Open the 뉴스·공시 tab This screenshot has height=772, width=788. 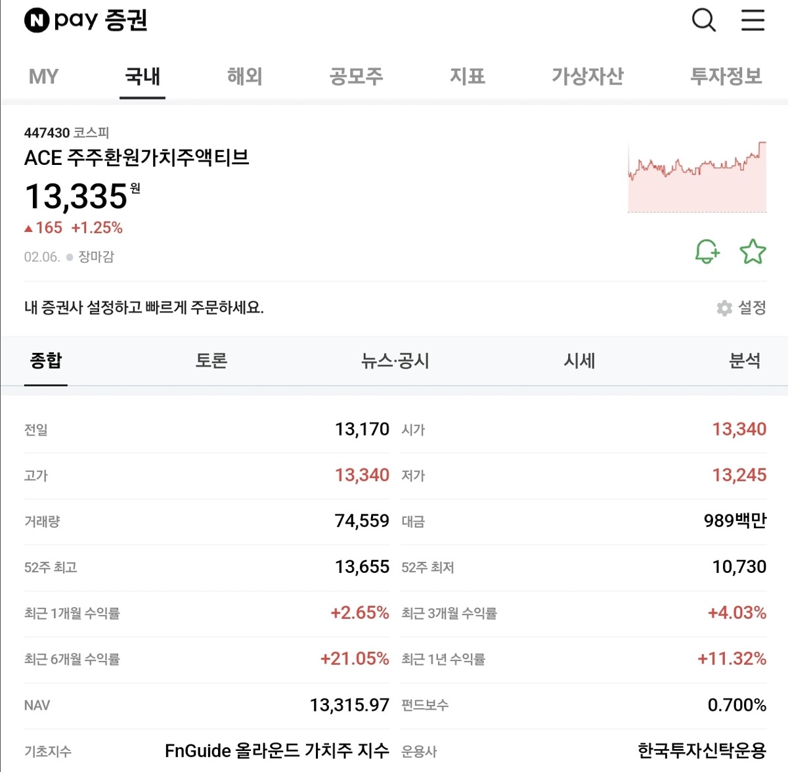point(395,361)
